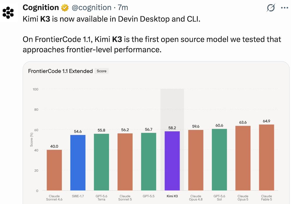Click the Grok slashed-circle icon
The width and height of the screenshot is (291, 204).
[x=271, y=8]
